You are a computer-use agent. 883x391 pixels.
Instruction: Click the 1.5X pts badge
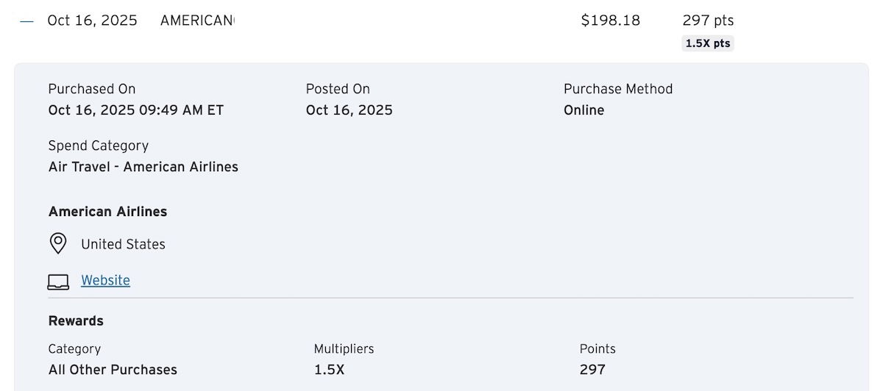pyautogui.click(x=708, y=43)
